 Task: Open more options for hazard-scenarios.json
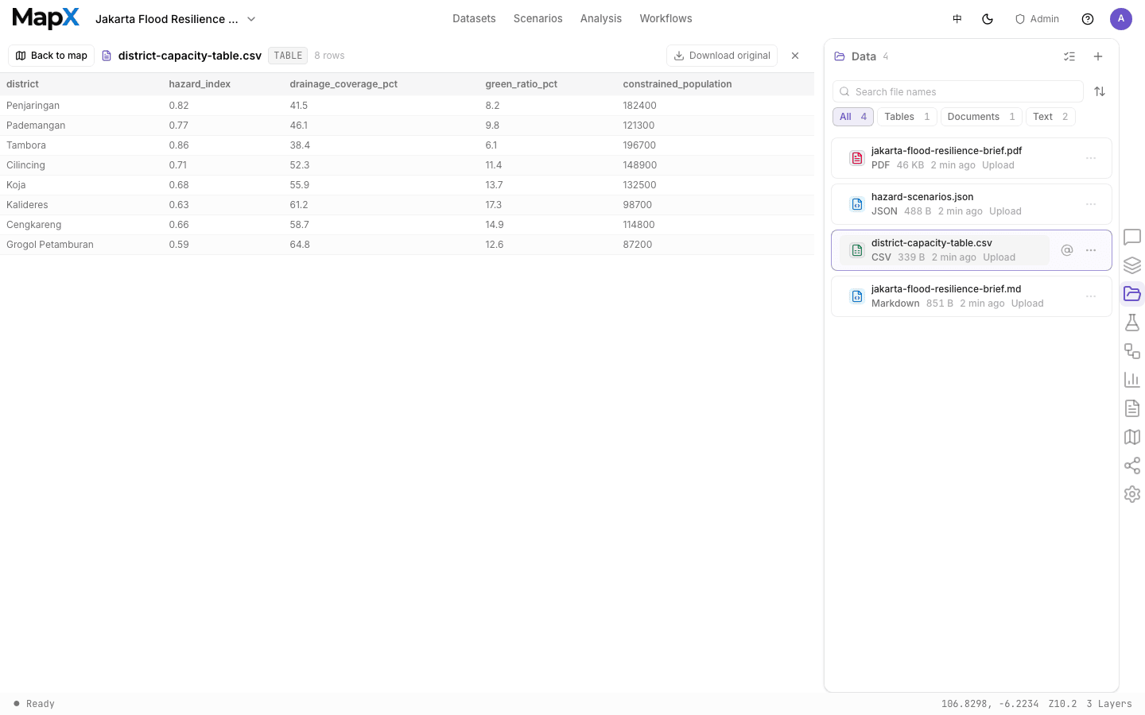point(1091,204)
